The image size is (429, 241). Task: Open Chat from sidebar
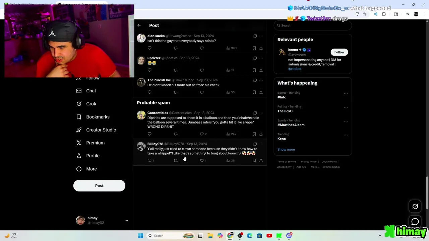[x=86, y=91]
